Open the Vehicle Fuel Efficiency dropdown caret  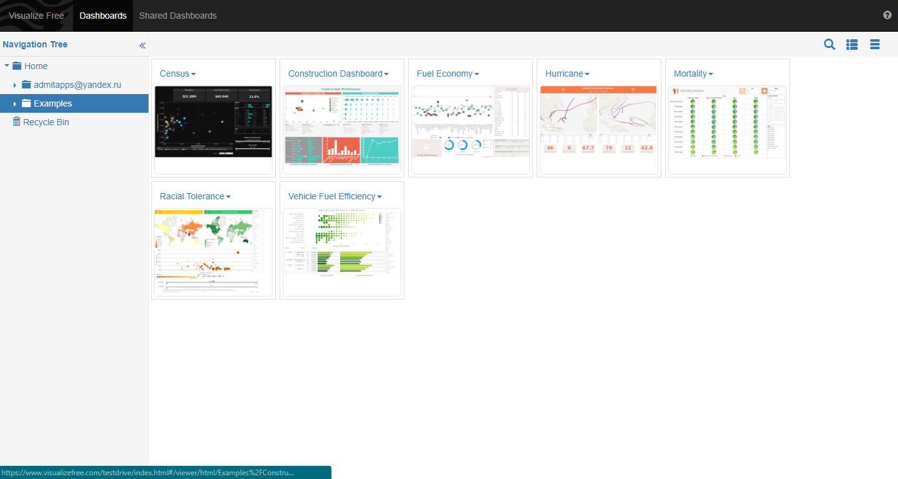379,197
